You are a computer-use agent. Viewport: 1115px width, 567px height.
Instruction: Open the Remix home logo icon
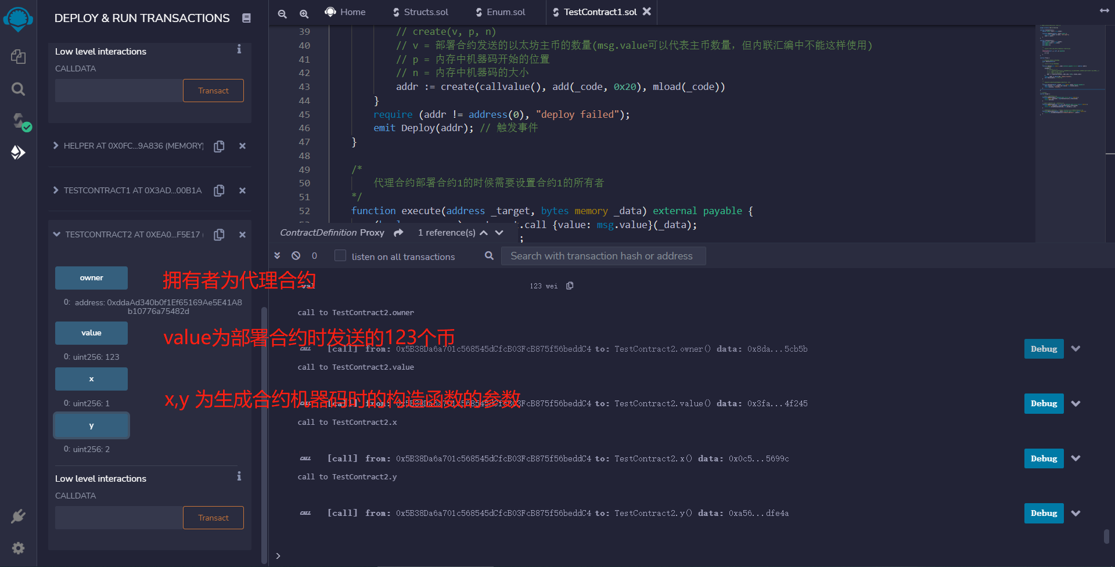(x=18, y=19)
